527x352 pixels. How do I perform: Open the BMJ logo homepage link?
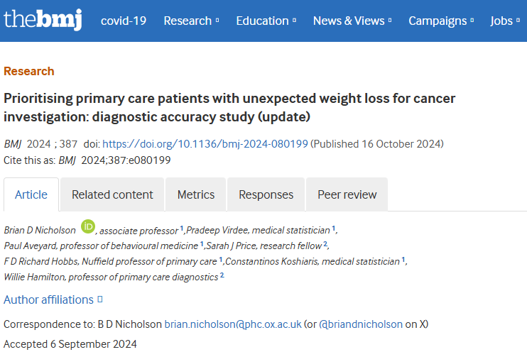(x=43, y=20)
